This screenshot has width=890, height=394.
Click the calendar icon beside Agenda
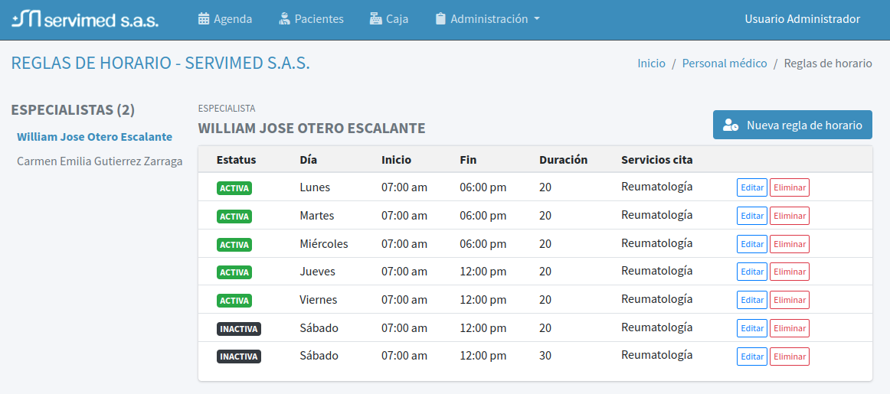204,19
